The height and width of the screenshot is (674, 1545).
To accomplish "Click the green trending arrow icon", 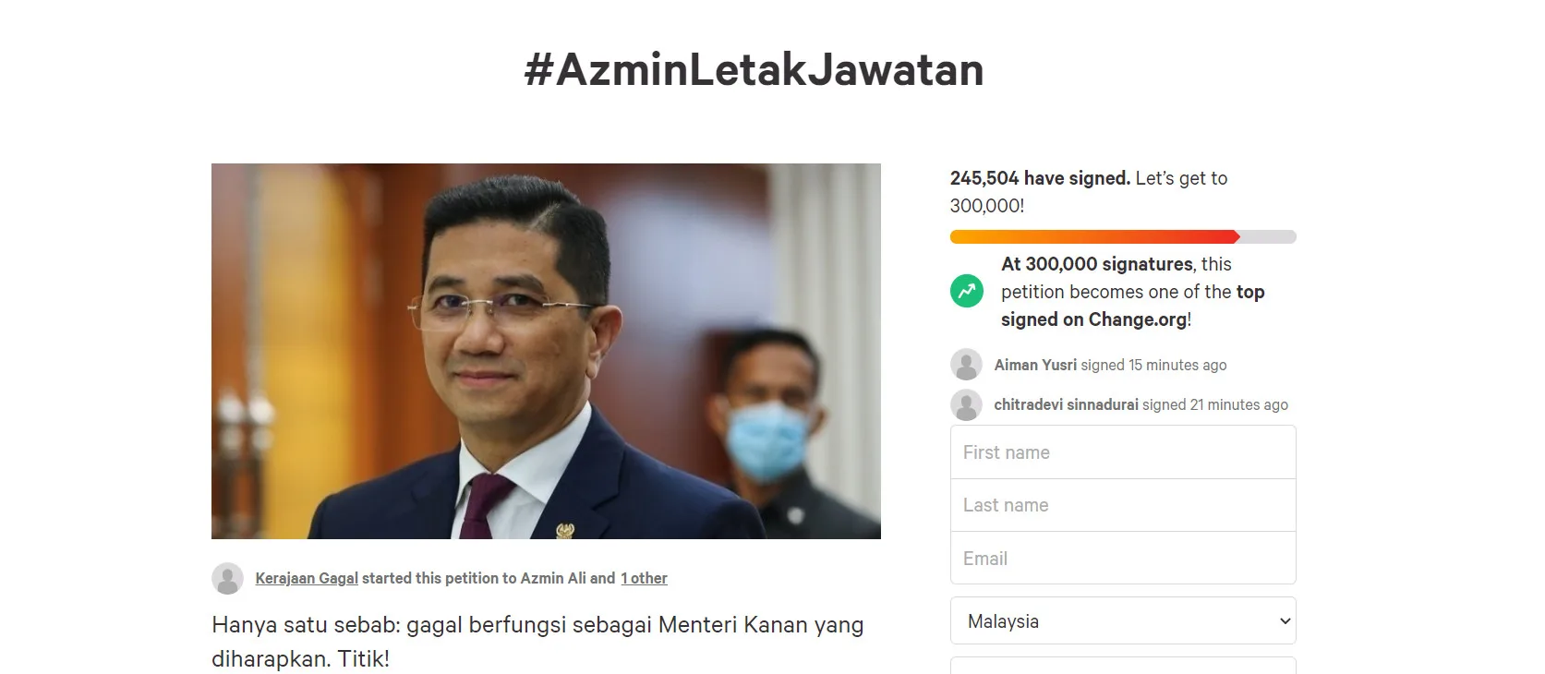I will click(x=967, y=292).
